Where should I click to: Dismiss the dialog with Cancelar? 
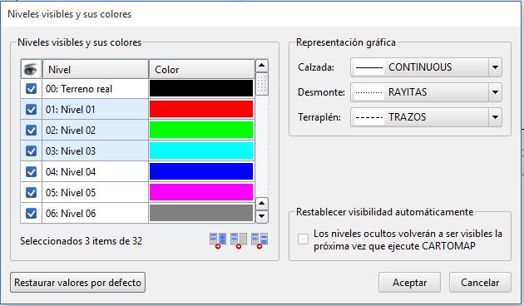click(x=480, y=283)
